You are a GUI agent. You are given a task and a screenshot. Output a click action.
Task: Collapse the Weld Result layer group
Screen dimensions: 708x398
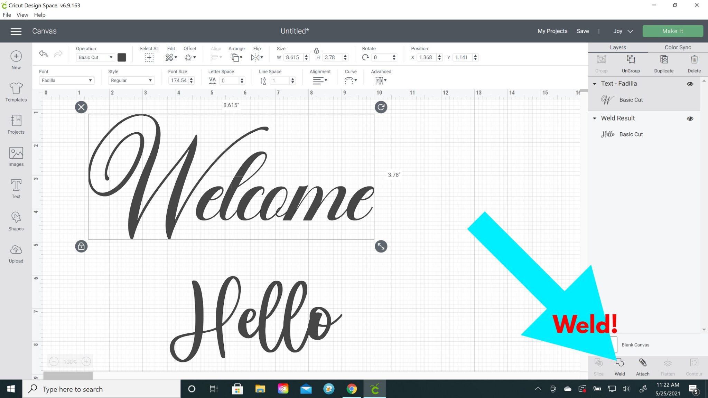coord(595,118)
